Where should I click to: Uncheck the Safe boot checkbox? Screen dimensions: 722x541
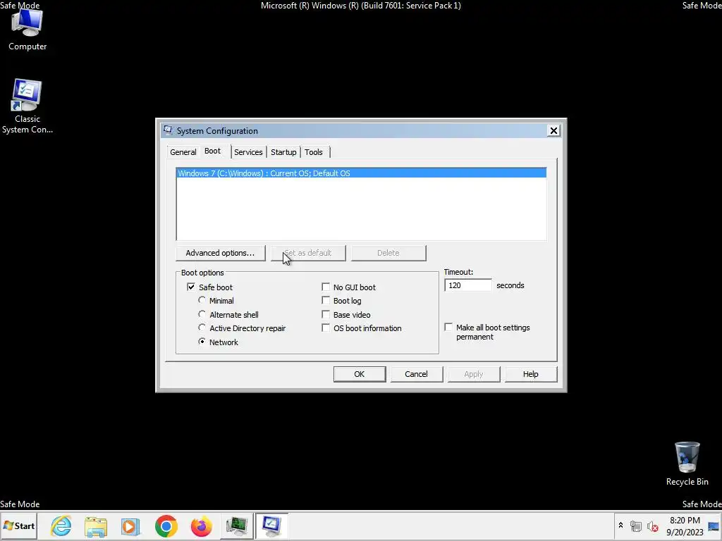[191, 287]
